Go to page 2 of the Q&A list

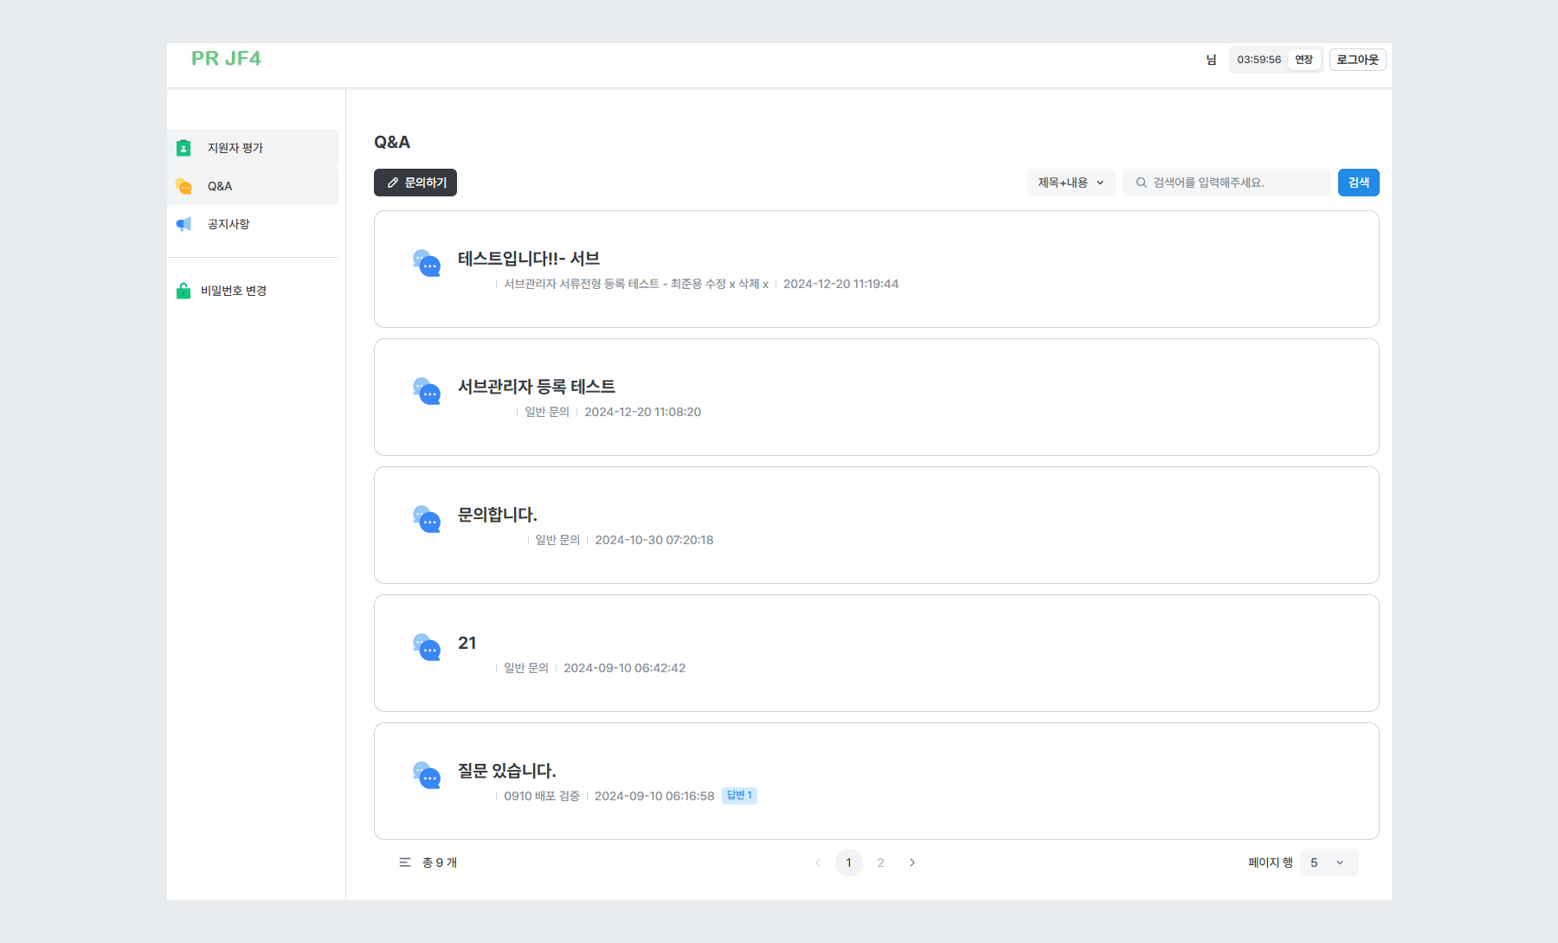(880, 862)
